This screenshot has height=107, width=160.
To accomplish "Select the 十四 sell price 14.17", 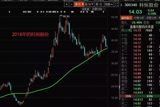I will click(137, 43).
